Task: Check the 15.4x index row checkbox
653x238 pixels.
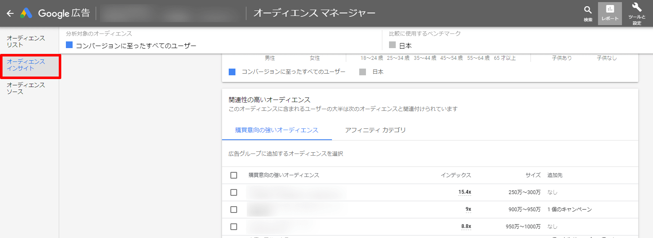Action: tap(234, 192)
